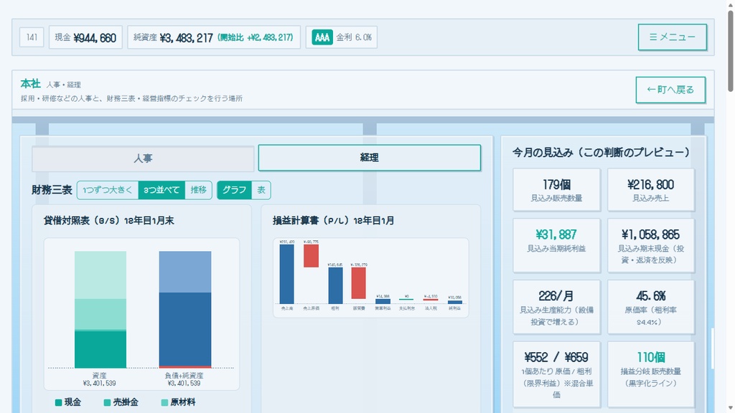The width and height of the screenshot is (735, 413).
Task: Click the 資産 bar in B/S chart
Action: coord(100,310)
